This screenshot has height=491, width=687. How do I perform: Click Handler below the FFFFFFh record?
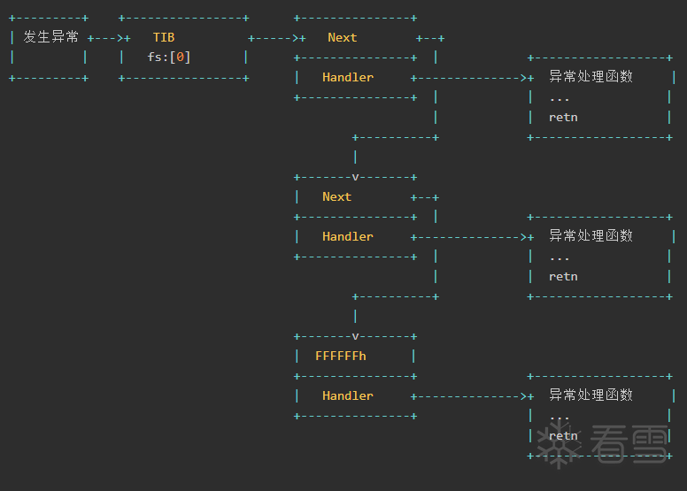tap(348, 395)
